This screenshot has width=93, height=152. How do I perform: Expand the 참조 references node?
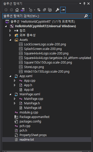point(10,31)
